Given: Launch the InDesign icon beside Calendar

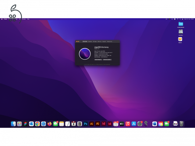Looking at the screenshot, I should (110, 124).
